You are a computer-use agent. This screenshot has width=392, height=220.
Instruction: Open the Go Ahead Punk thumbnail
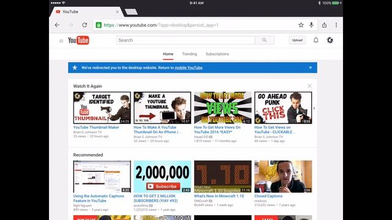[x=283, y=108]
